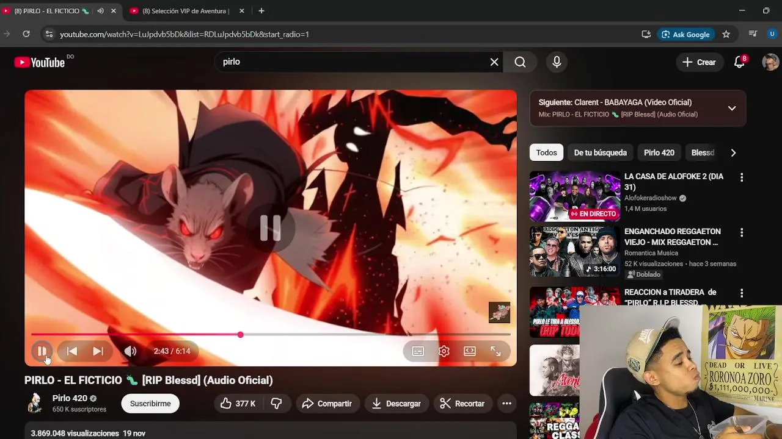Viewport: 782px width, 439px height.
Task: Show more filter chips with arrow
Action: tap(733, 153)
